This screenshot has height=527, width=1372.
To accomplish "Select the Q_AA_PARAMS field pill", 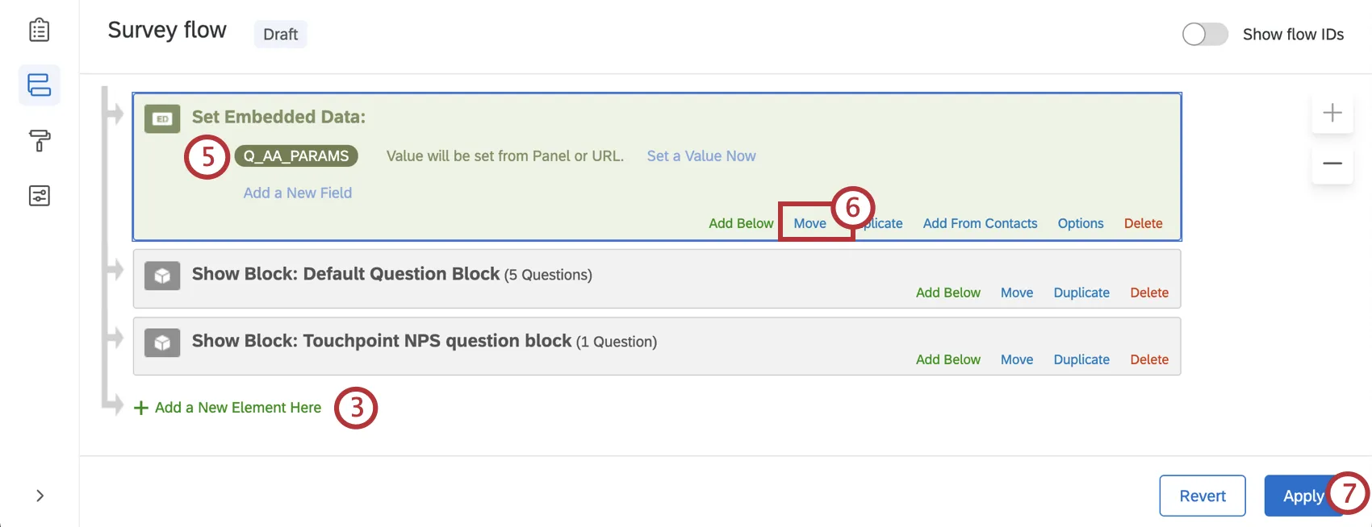I will (296, 156).
